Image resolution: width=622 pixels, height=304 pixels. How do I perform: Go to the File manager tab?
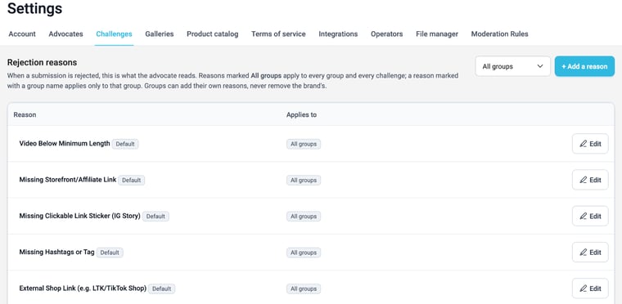click(x=437, y=34)
